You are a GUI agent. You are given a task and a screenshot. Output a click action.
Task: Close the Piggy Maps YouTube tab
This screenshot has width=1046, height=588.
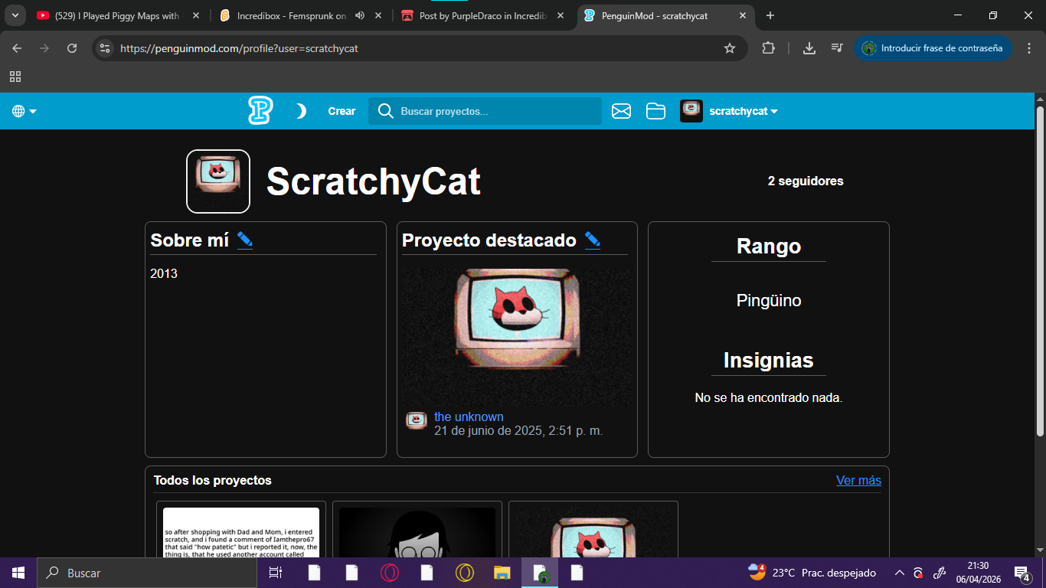click(x=195, y=15)
